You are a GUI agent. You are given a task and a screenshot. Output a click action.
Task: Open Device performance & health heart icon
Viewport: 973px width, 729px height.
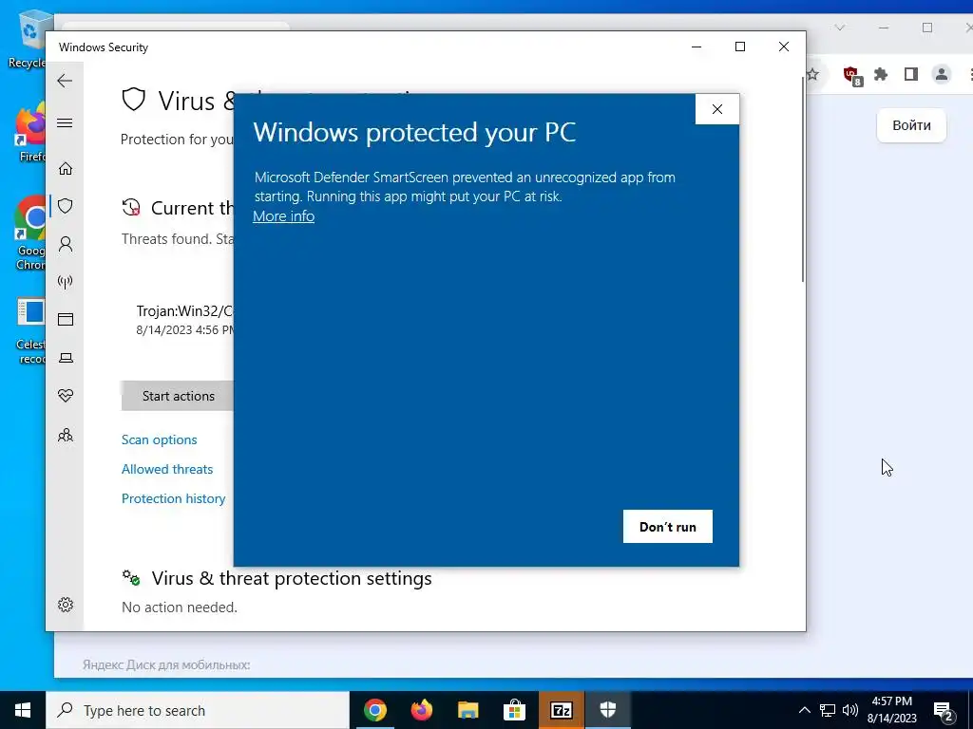[66, 396]
